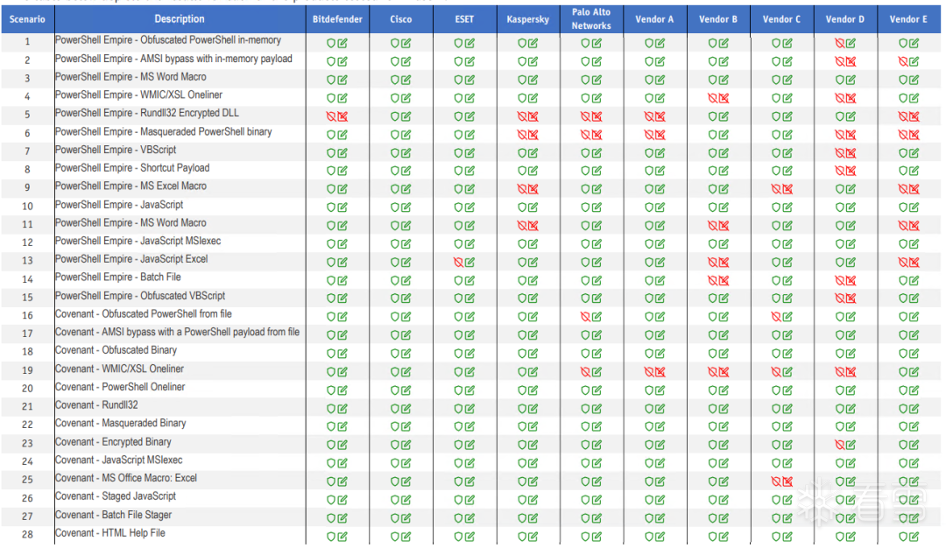Click Vendor D's red crossed report icon, scenario 2
This screenshot has width=946, height=548.
click(851, 61)
